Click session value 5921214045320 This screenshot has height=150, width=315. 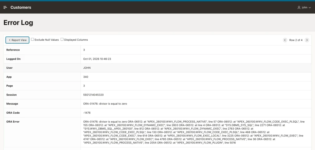pos(94,95)
